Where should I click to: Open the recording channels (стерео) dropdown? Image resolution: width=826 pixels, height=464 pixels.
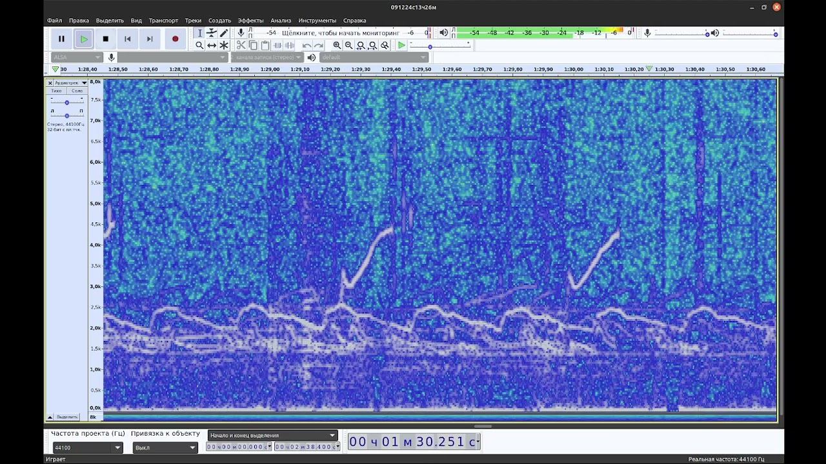pos(267,57)
